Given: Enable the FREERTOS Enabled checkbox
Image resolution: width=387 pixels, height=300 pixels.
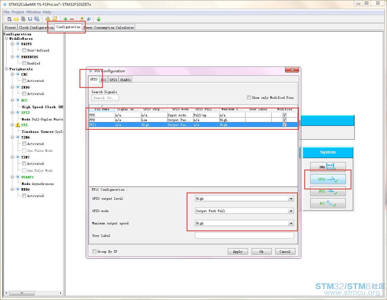Looking at the screenshot, I should click(x=24, y=63).
